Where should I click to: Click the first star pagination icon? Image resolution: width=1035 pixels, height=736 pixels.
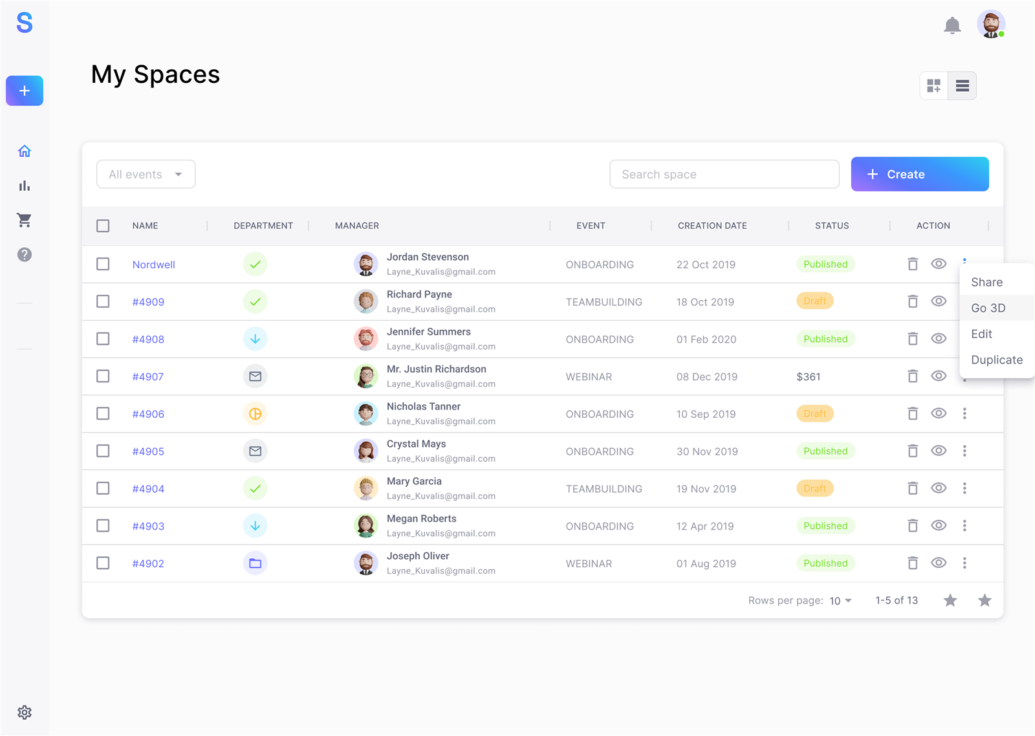coord(950,601)
